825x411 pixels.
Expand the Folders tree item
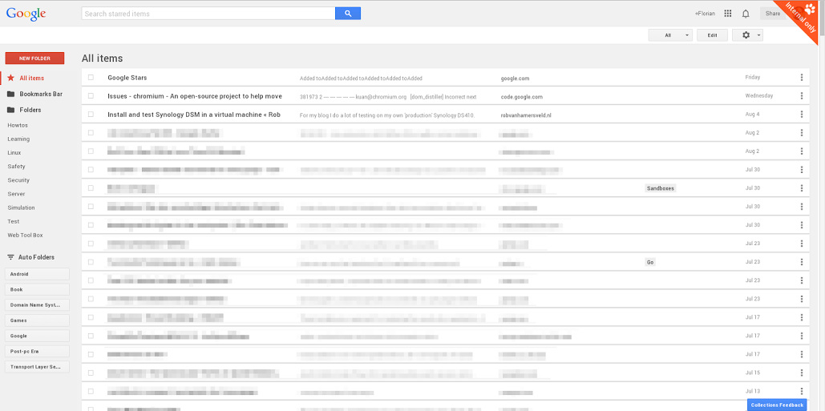click(30, 110)
